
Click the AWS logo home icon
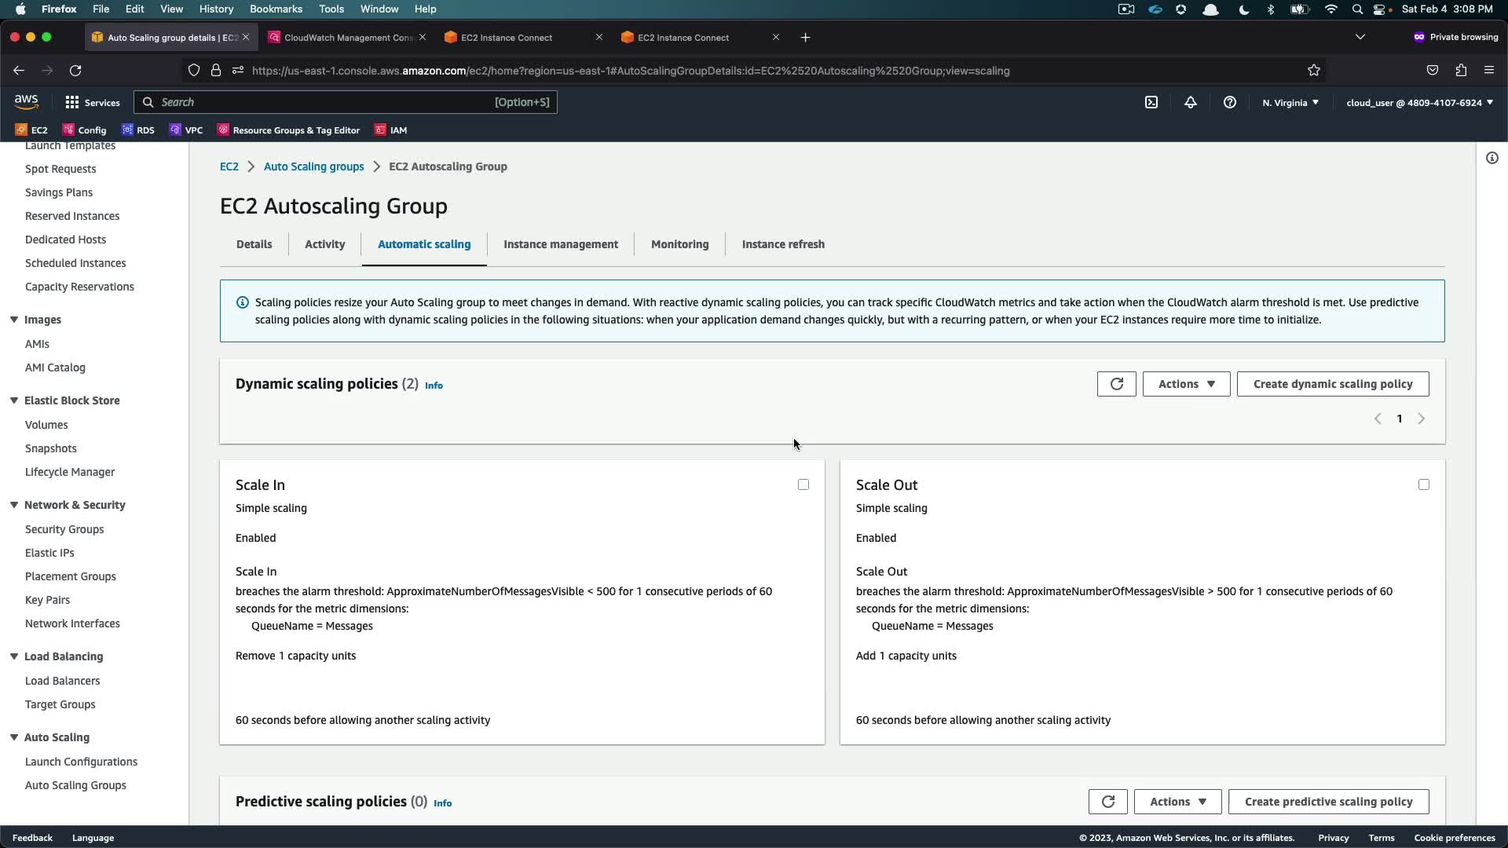26,102
